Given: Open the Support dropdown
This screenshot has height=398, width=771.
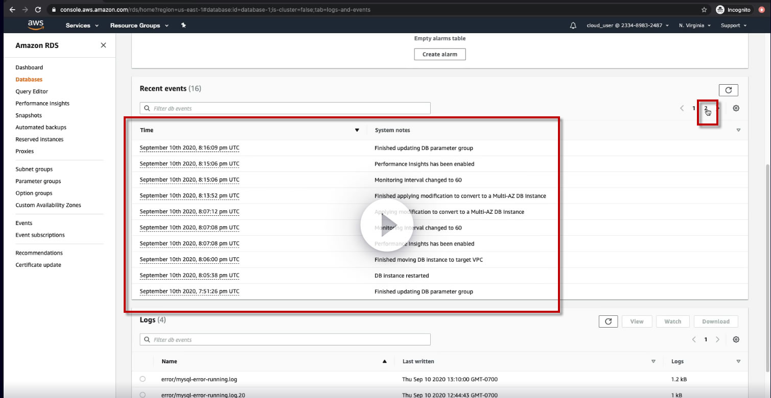Looking at the screenshot, I should (733, 26).
